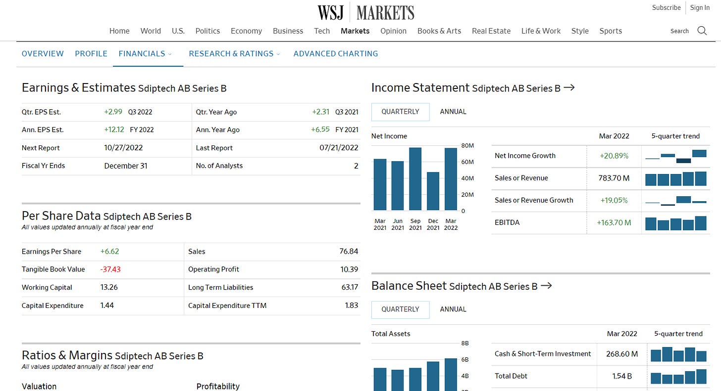Select Quarterly in Income Statement section
Viewport: 721px width, 391px height.
tap(400, 112)
